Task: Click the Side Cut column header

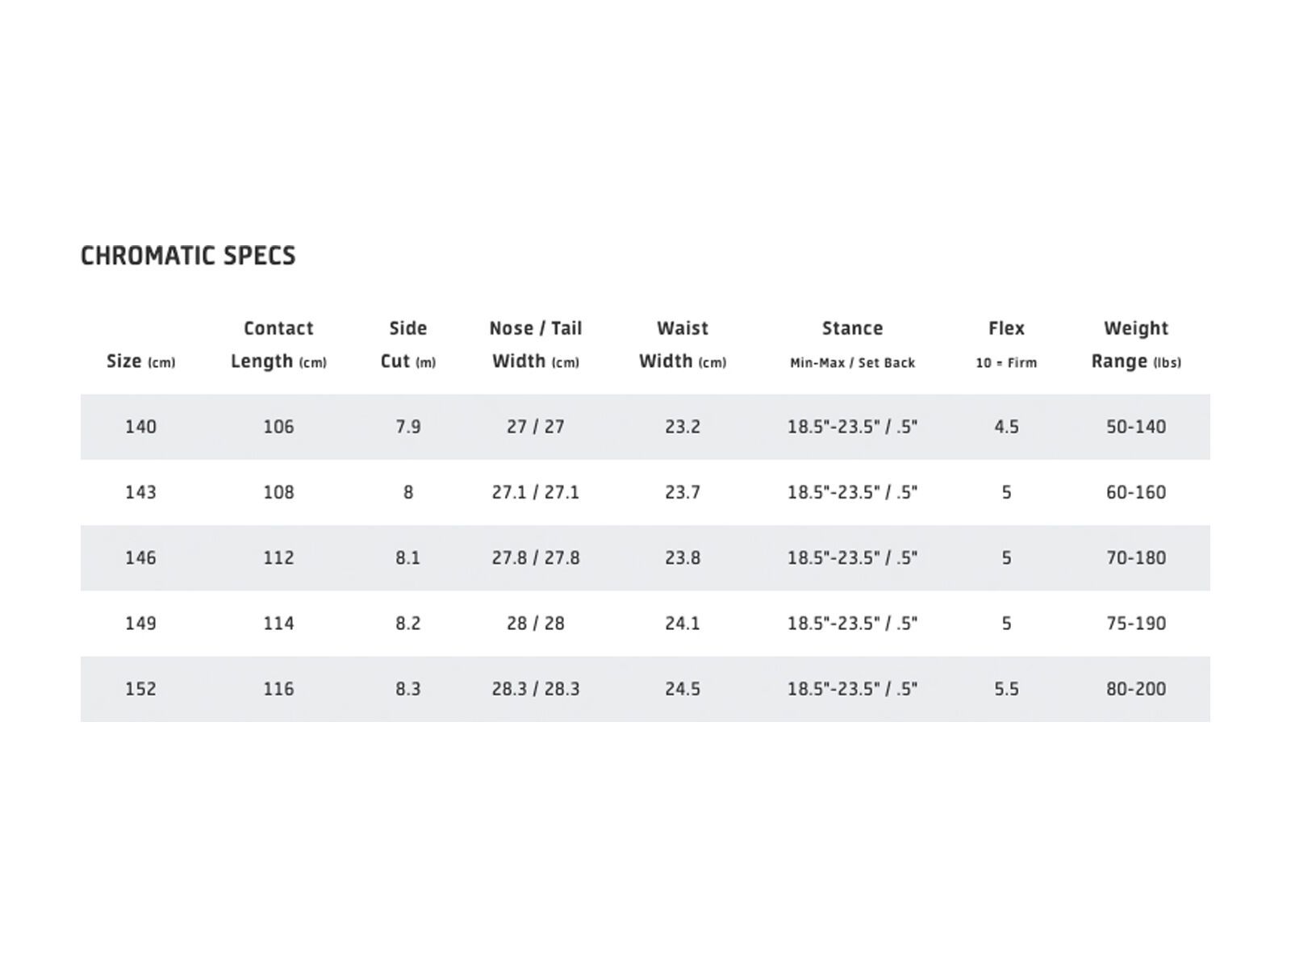Action: tap(407, 344)
